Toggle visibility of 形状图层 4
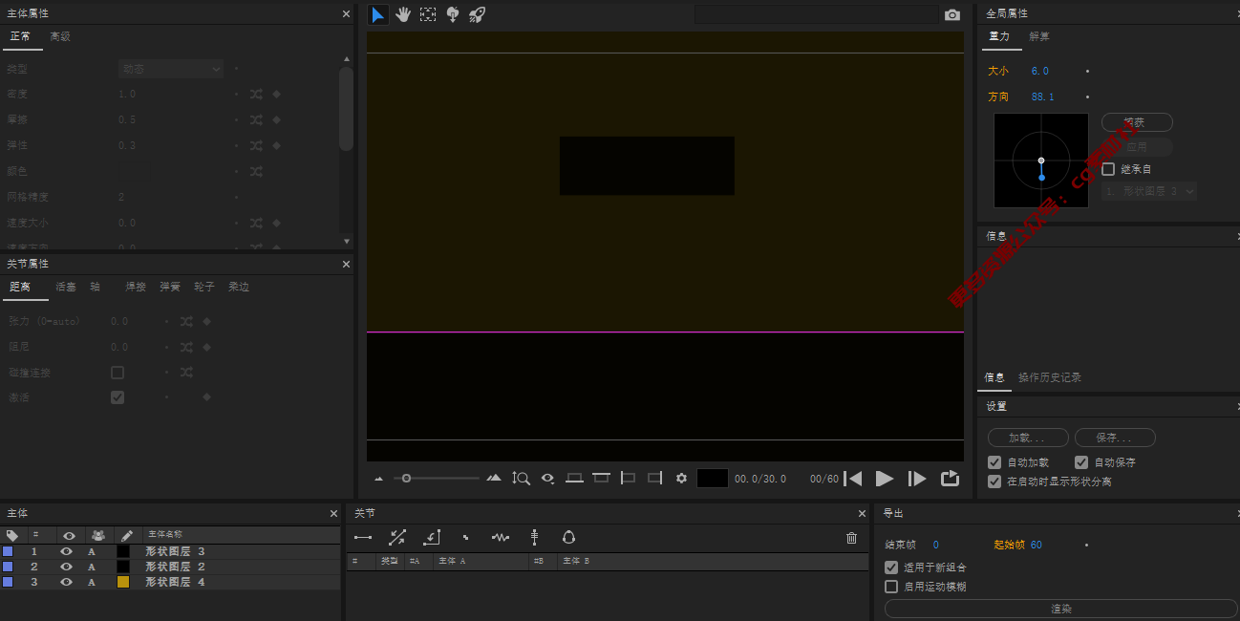Image resolution: width=1240 pixels, height=621 pixels. click(x=67, y=581)
